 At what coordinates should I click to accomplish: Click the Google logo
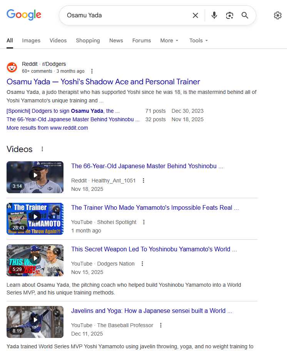[x=24, y=15]
